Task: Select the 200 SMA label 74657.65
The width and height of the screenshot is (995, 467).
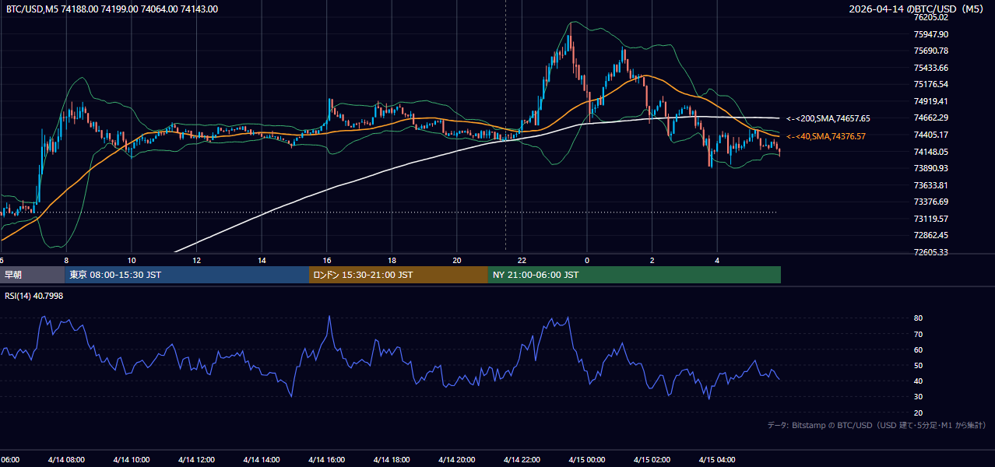Action: 828,118
